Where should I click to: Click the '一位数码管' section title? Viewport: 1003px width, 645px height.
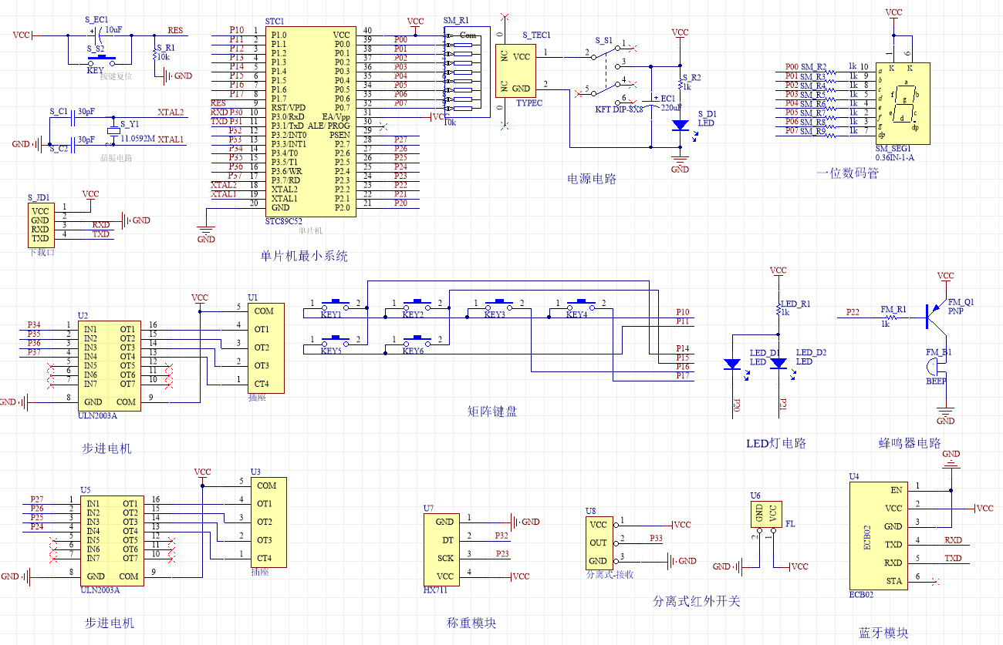tap(847, 173)
